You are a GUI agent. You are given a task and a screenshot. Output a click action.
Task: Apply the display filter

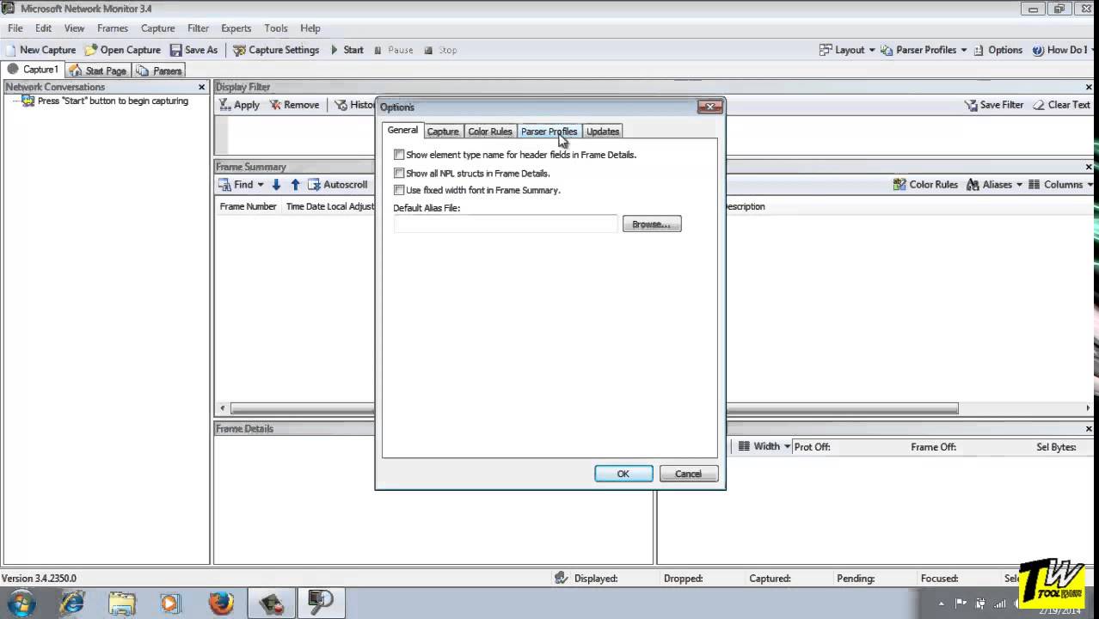[x=238, y=105]
